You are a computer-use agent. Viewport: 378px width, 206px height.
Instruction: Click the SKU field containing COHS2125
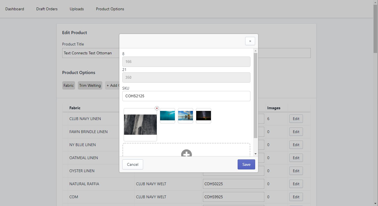point(186,96)
